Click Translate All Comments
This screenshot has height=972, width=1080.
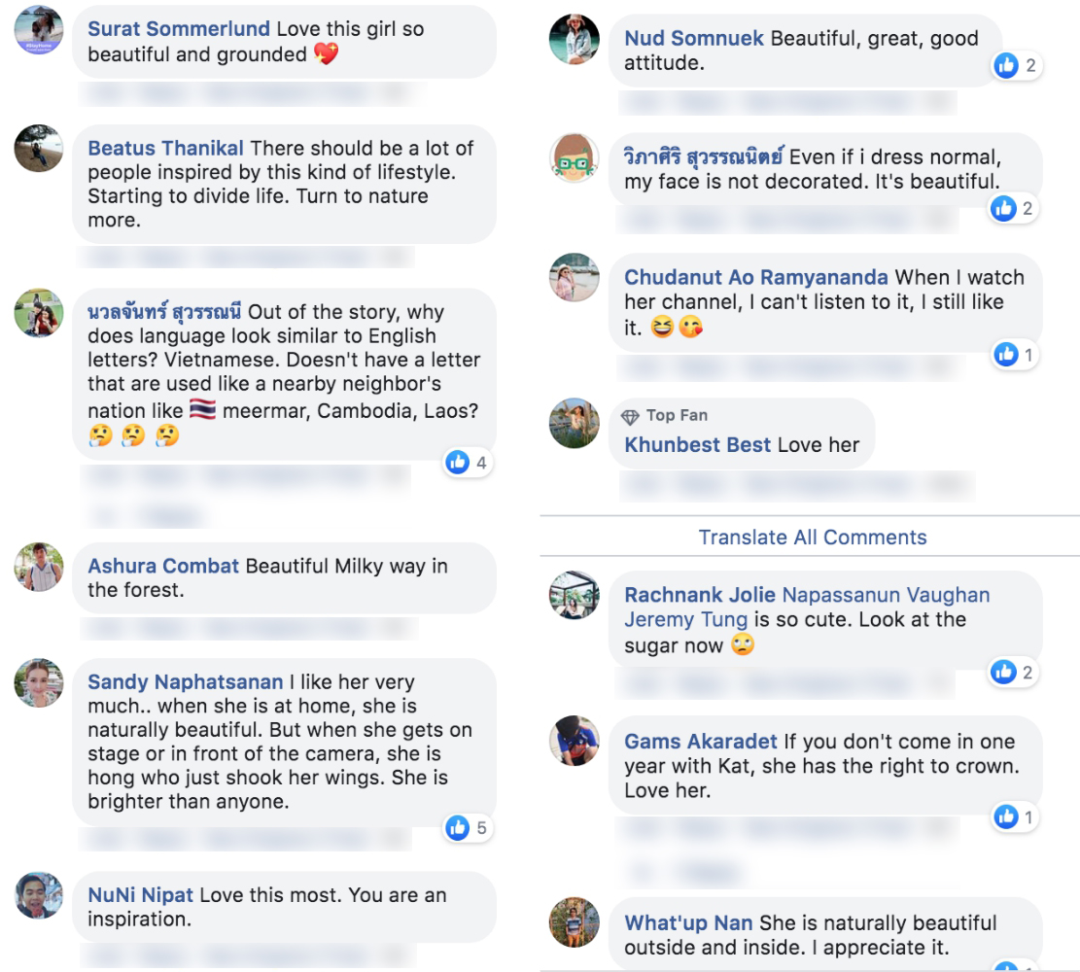(812, 538)
